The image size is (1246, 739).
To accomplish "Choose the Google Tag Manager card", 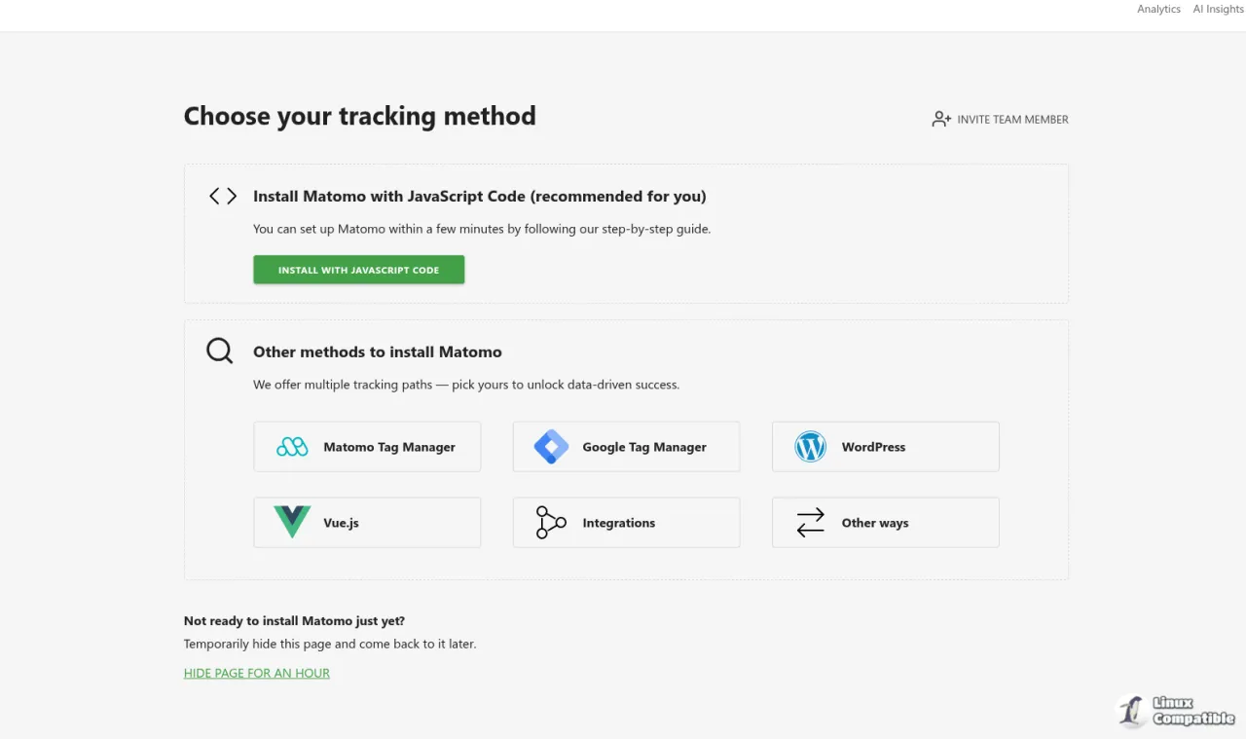I will pos(626,447).
